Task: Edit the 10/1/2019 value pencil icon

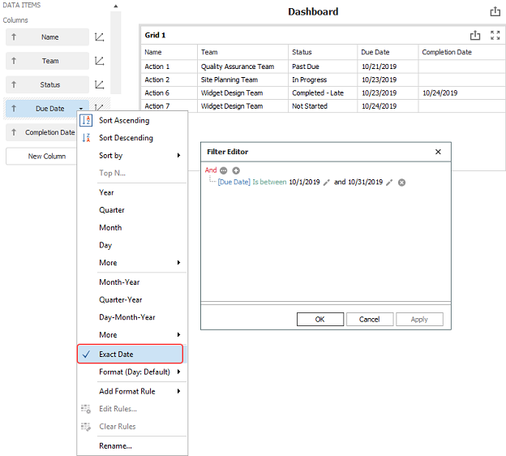Action: [327, 183]
